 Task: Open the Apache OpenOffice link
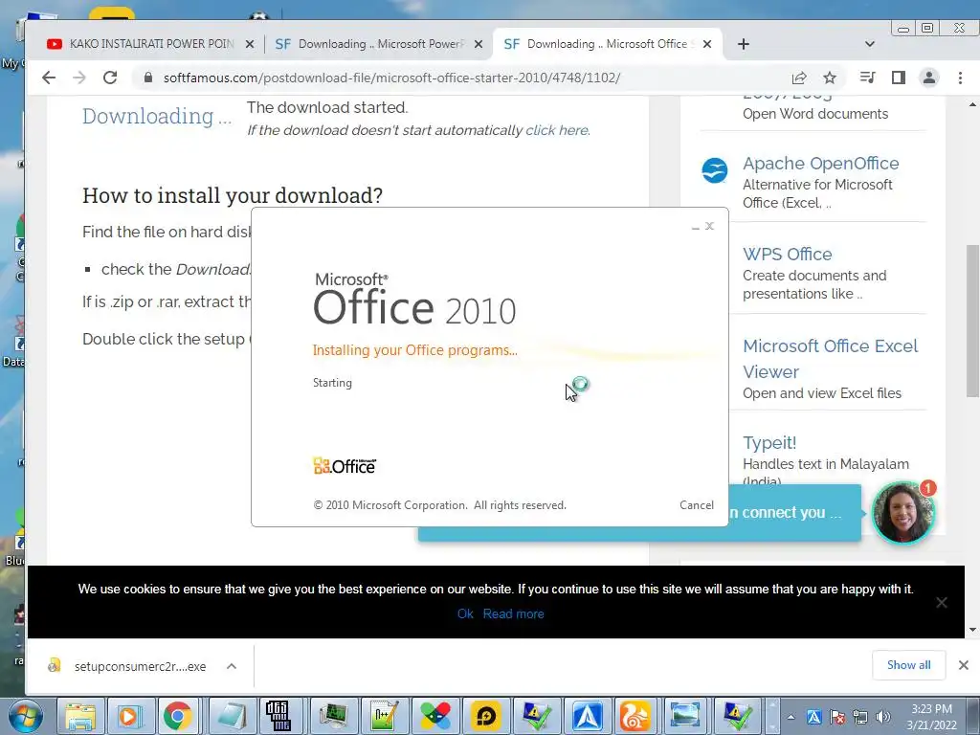click(820, 163)
